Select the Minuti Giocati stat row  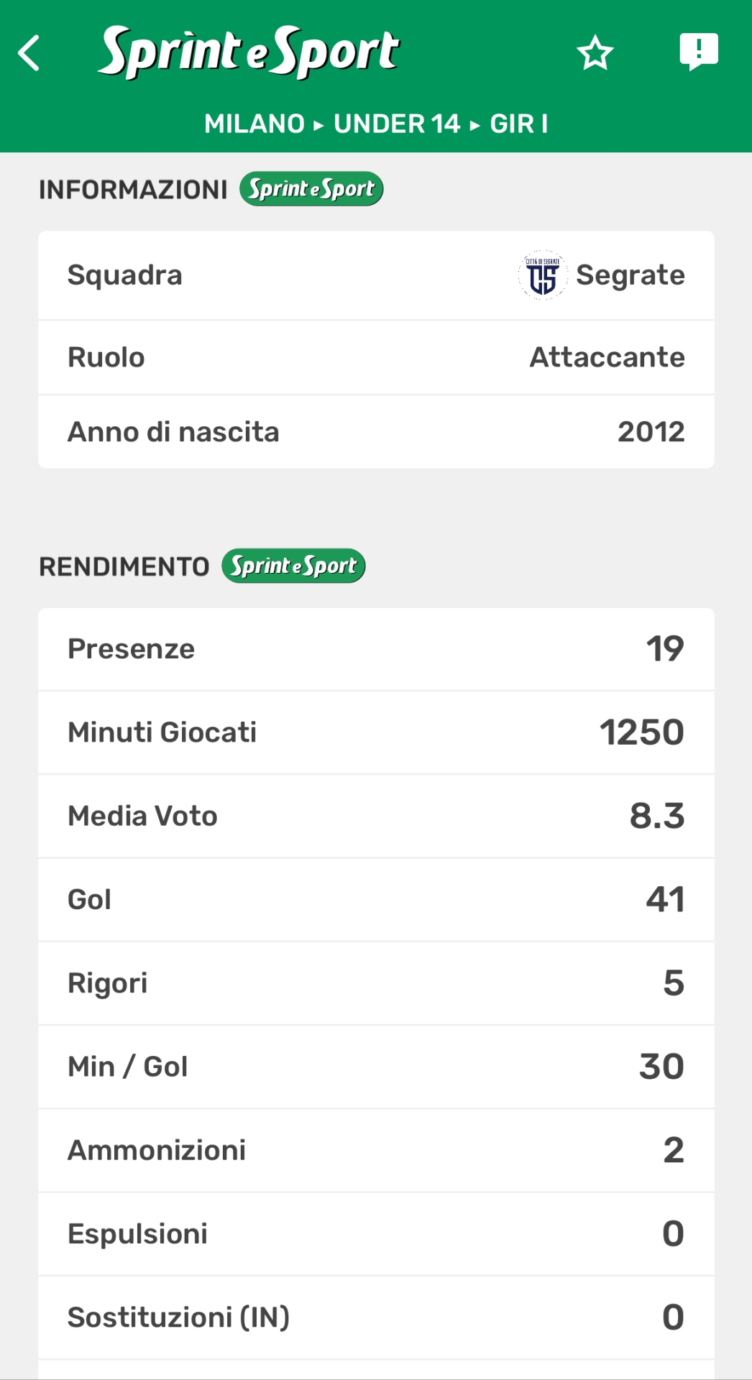(x=376, y=732)
